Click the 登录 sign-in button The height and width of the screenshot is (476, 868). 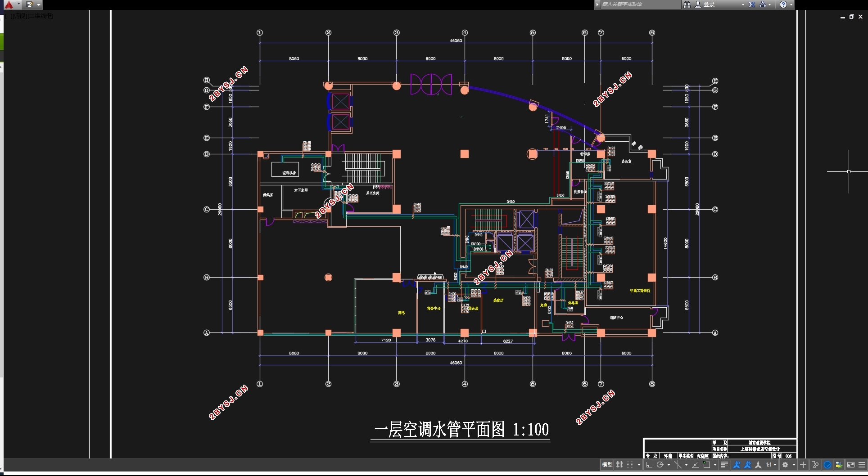pyautogui.click(x=709, y=4)
